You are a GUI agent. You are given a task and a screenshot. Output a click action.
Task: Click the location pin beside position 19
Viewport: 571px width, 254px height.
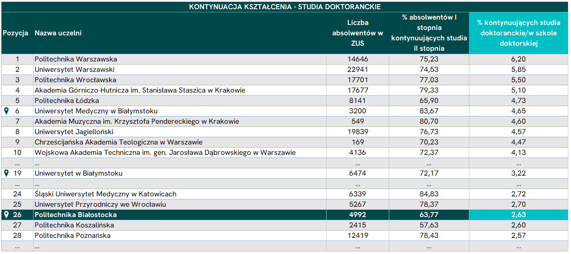6,173
